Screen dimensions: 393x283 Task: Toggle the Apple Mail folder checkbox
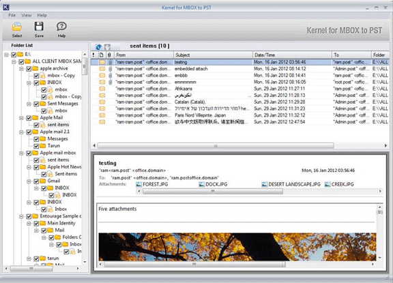click(29, 118)
